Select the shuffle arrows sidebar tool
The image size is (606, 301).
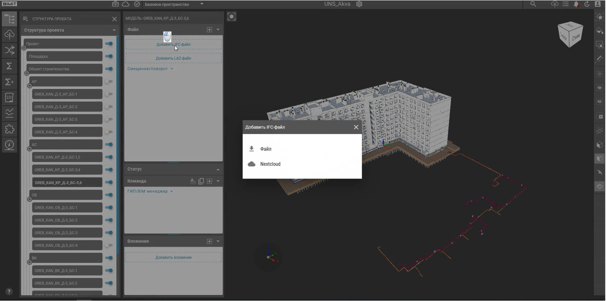tap(9, 50)
